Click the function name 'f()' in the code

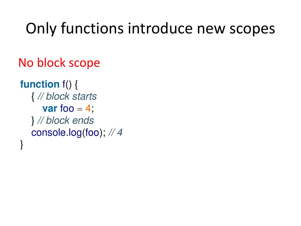[67, 84]
